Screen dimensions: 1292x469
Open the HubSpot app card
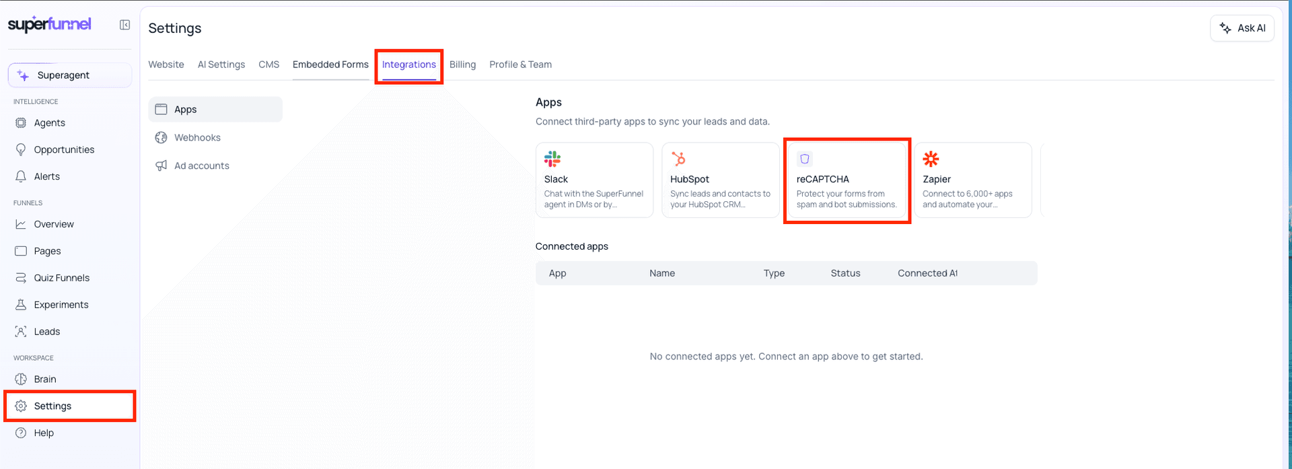pos(721,180)
